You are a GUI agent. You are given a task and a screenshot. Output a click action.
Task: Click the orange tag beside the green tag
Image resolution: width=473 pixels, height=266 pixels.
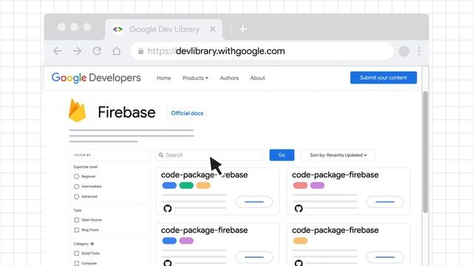coord(203,185)
